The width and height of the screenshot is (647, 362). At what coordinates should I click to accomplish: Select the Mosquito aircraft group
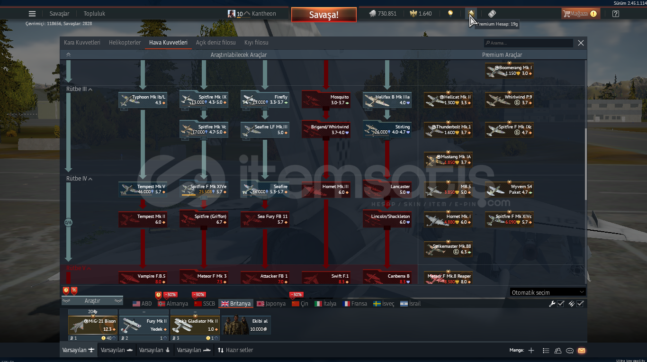click(x=326, y=100)
